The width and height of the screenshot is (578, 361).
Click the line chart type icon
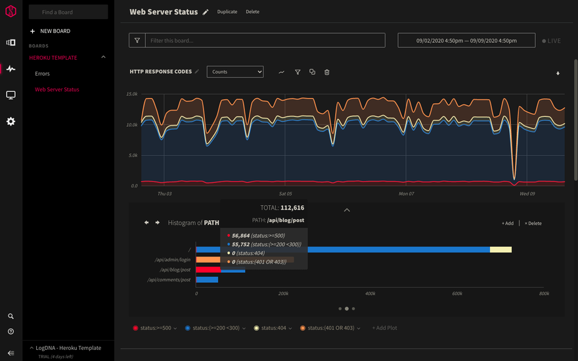pos(282,72)
